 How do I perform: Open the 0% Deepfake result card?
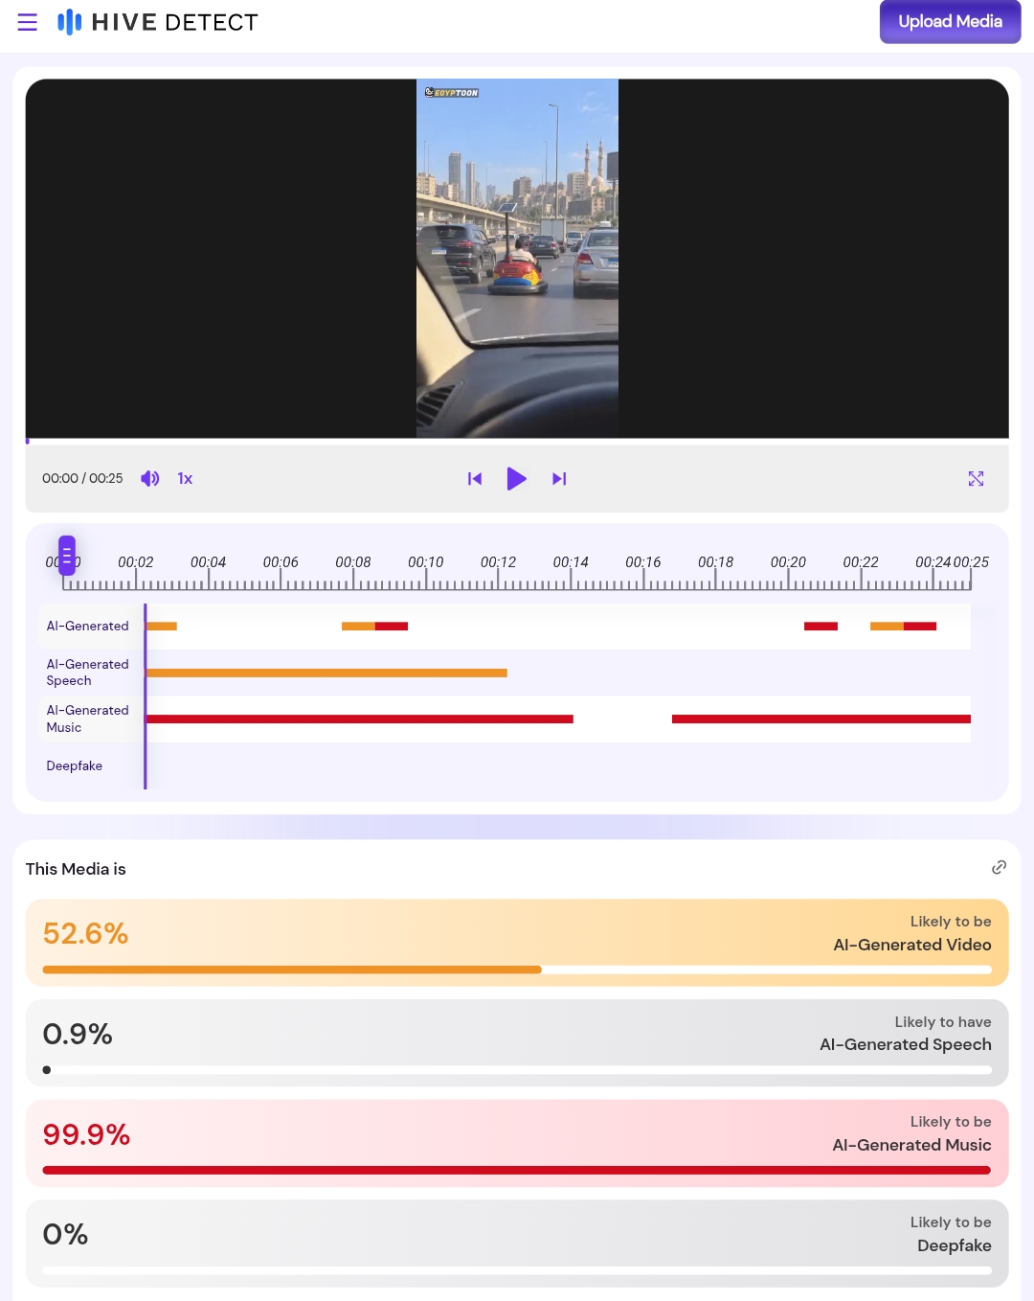[517, 1244]
